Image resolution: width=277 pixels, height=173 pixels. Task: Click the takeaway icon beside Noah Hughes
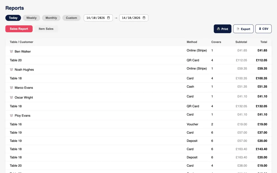point(11,69)
